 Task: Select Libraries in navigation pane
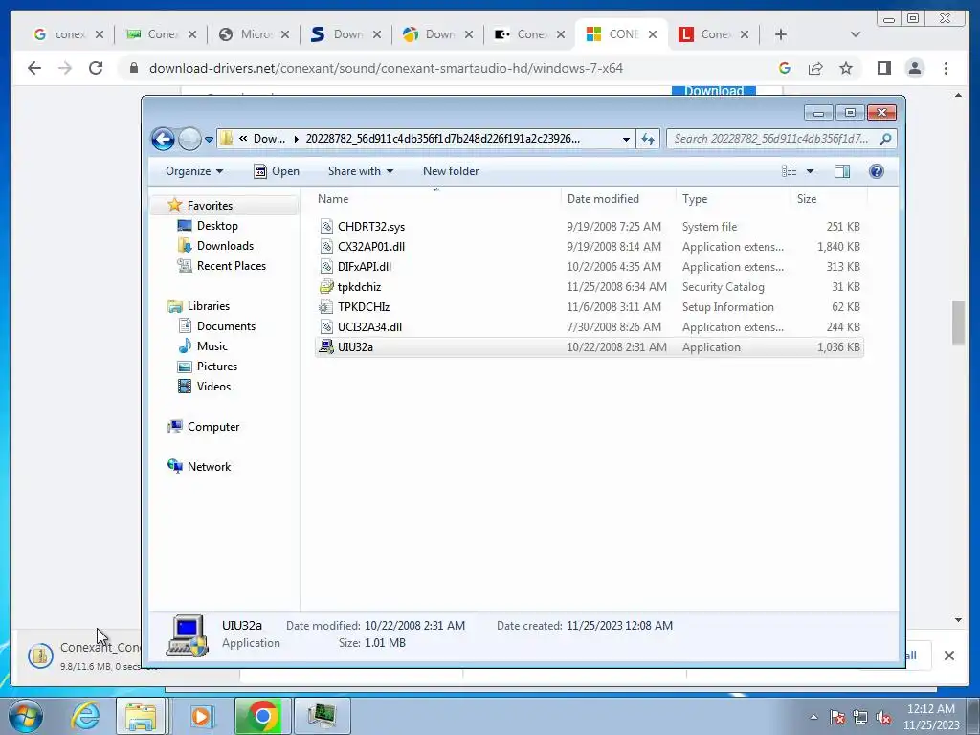[x=208, y=305]
